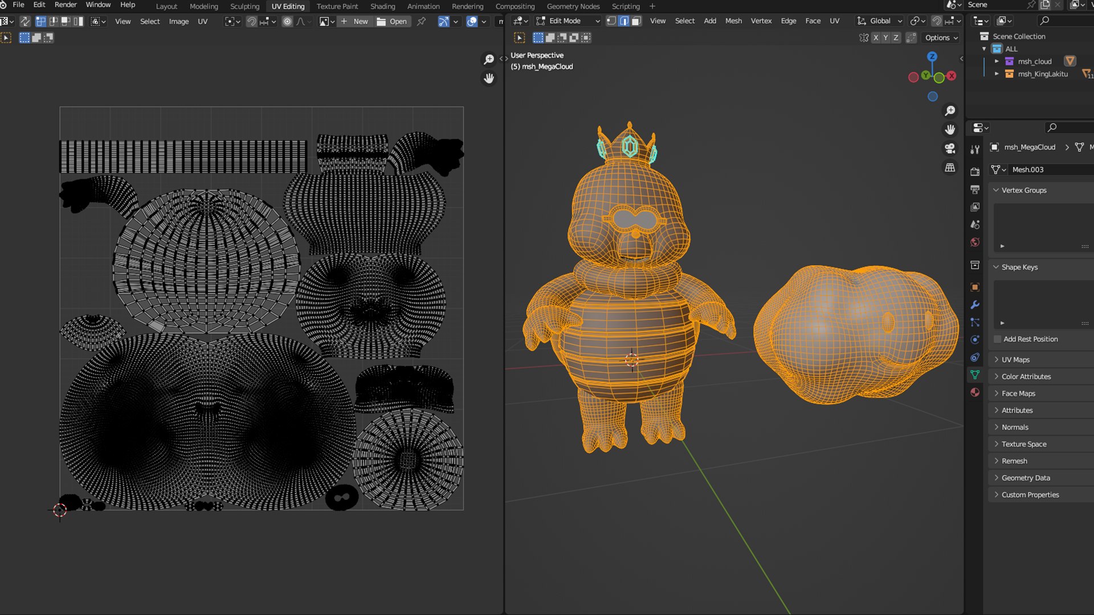Viewport: 1094px width, 615px height.
Task: Open the World properties tab icon
Action: click(x=975, y=242)
